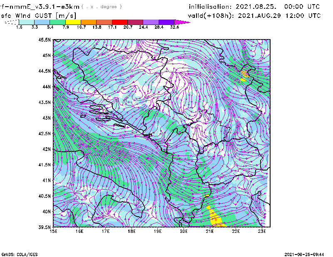Viewport: 333px width, 257px height.
Task: Click the 43.5N latitude label
Action: pos(45,102)
